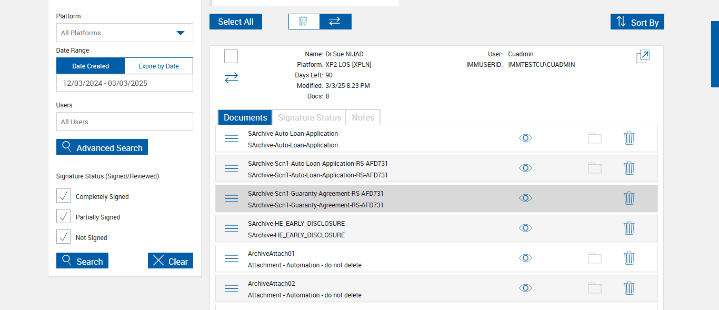The height and width of the screenshot is (310, 719).
Task: Click the transfer arrows toolbar button
Action: (x=335, y=22)
